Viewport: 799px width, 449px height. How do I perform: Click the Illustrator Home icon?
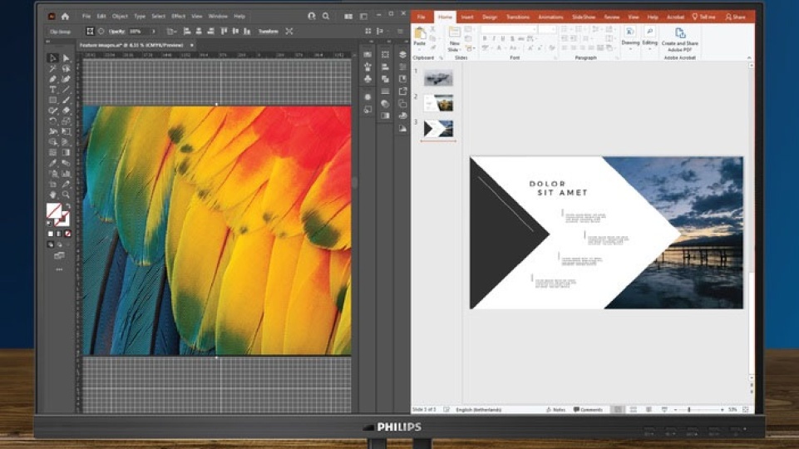point(65,16)
